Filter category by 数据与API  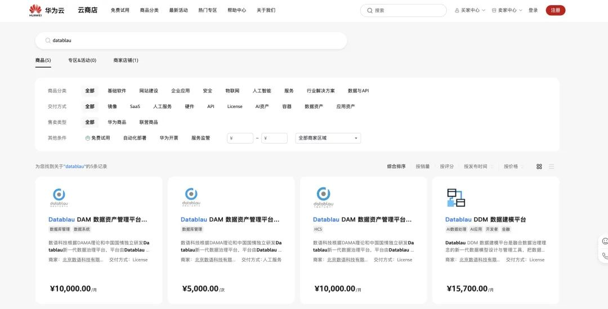(358, 91)
